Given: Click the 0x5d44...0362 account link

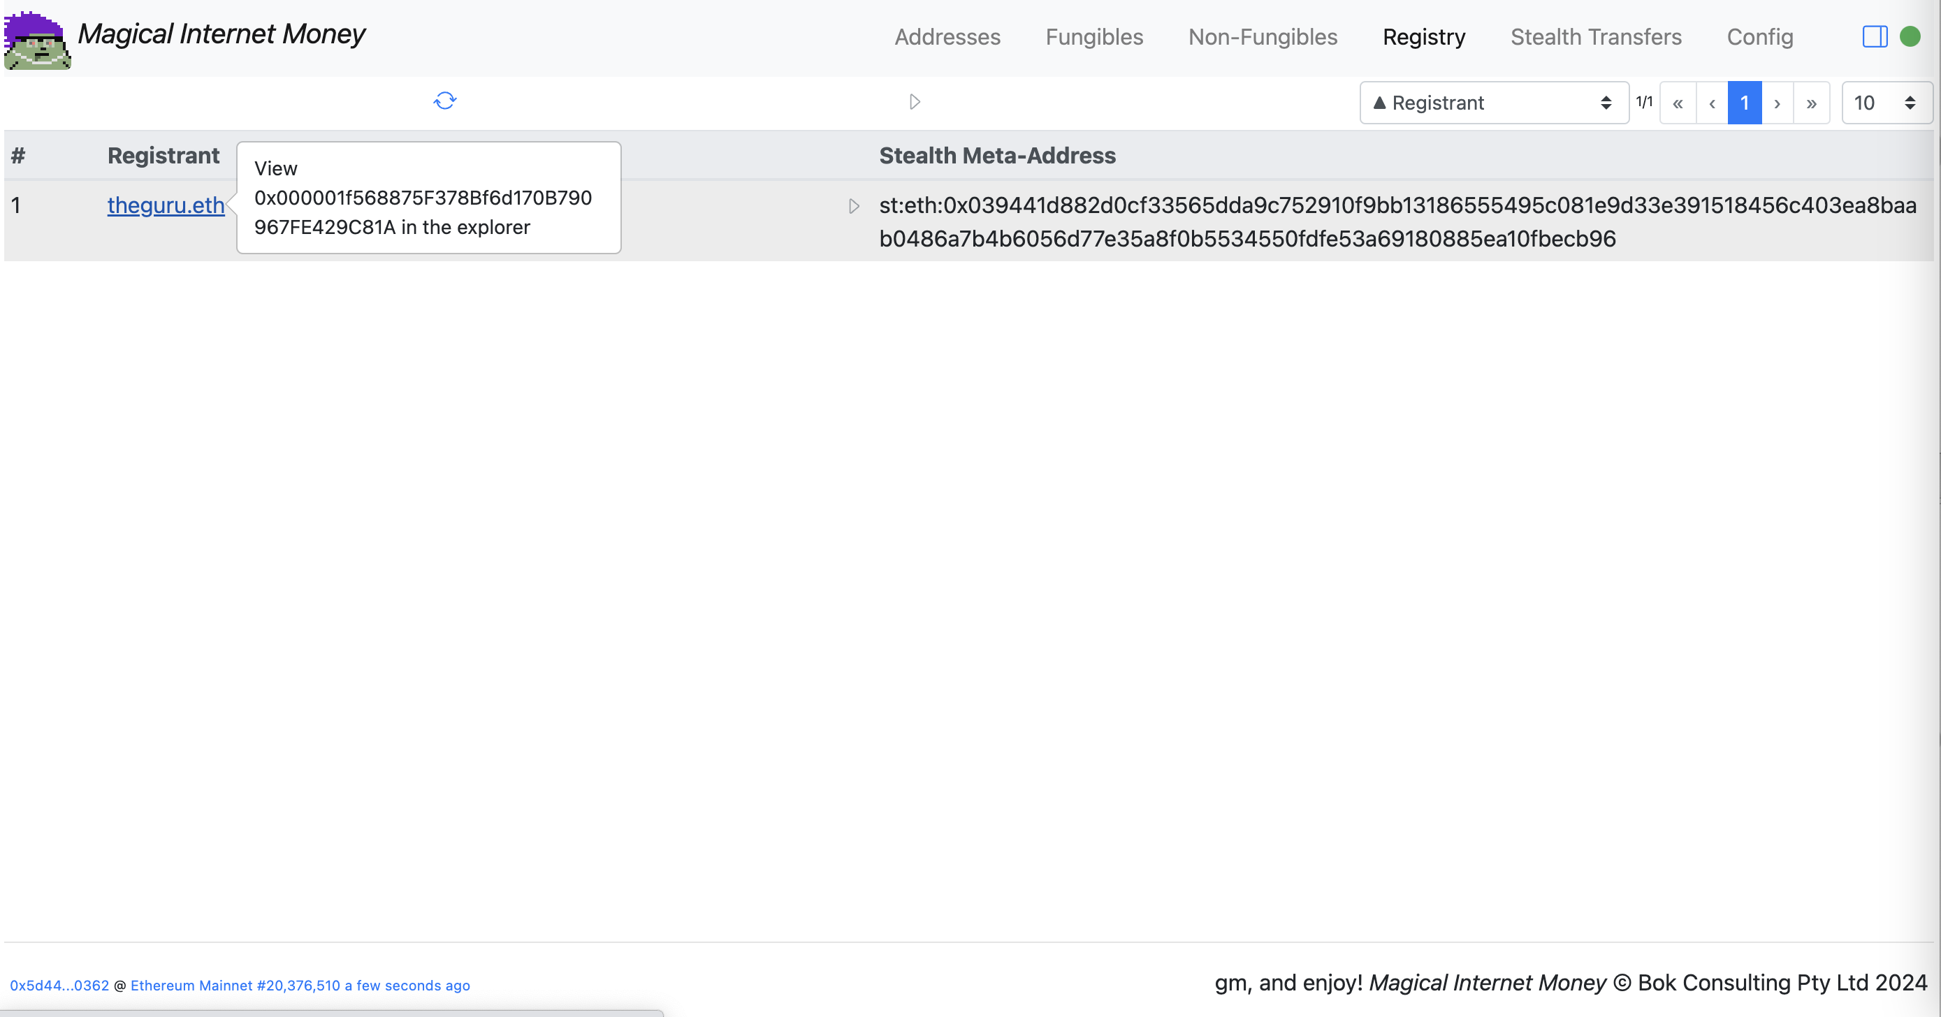Looking at the screenshot, I should [59, 986].
